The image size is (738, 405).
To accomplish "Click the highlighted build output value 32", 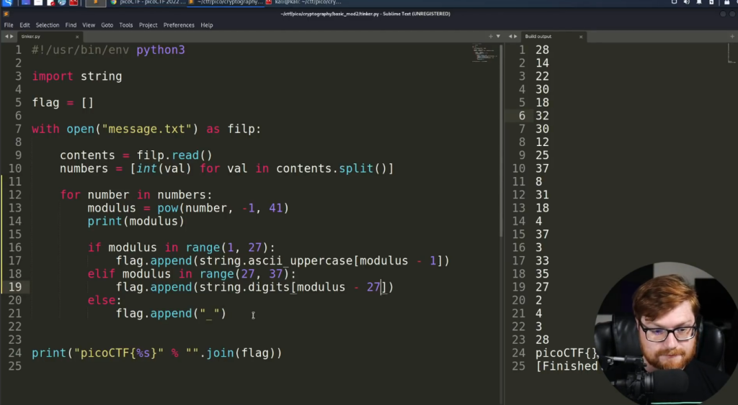I will click(542, 116).
